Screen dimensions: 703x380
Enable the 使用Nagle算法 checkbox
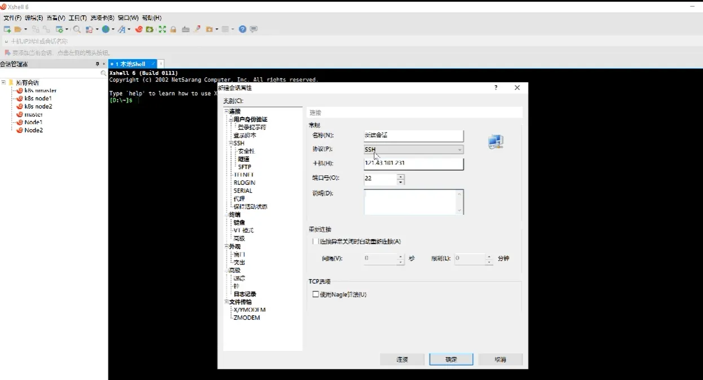[316, 294]
